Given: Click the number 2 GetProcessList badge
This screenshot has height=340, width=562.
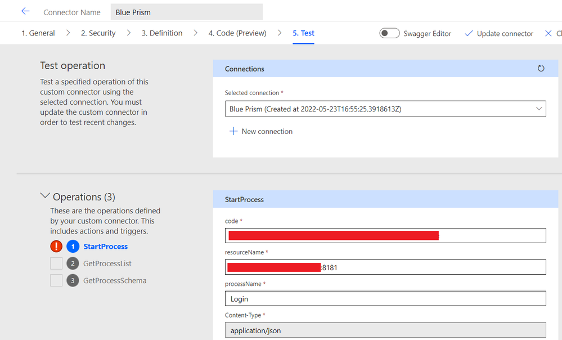Looking at the screenshot, I should click(73, 263).
